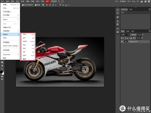Collapse the icon strip via small arrows above Info
The image size is (151, 113).
[x=118, y=7]
